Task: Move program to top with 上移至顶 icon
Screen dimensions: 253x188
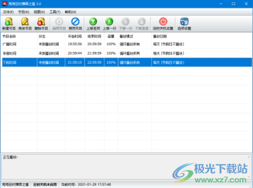Action: coord(93,24)
